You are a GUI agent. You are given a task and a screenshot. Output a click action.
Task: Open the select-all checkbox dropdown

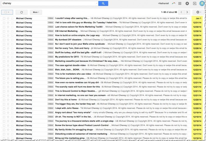tap(7, 12)
